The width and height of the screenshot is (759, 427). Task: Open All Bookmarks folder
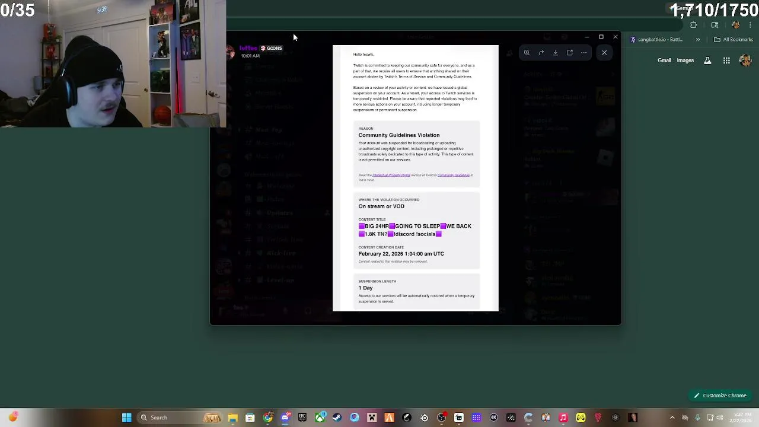click(734, 40)
